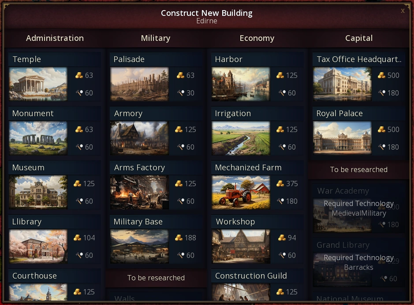Click gold coin icon of Royal Palace

click(x=381, y=129)
